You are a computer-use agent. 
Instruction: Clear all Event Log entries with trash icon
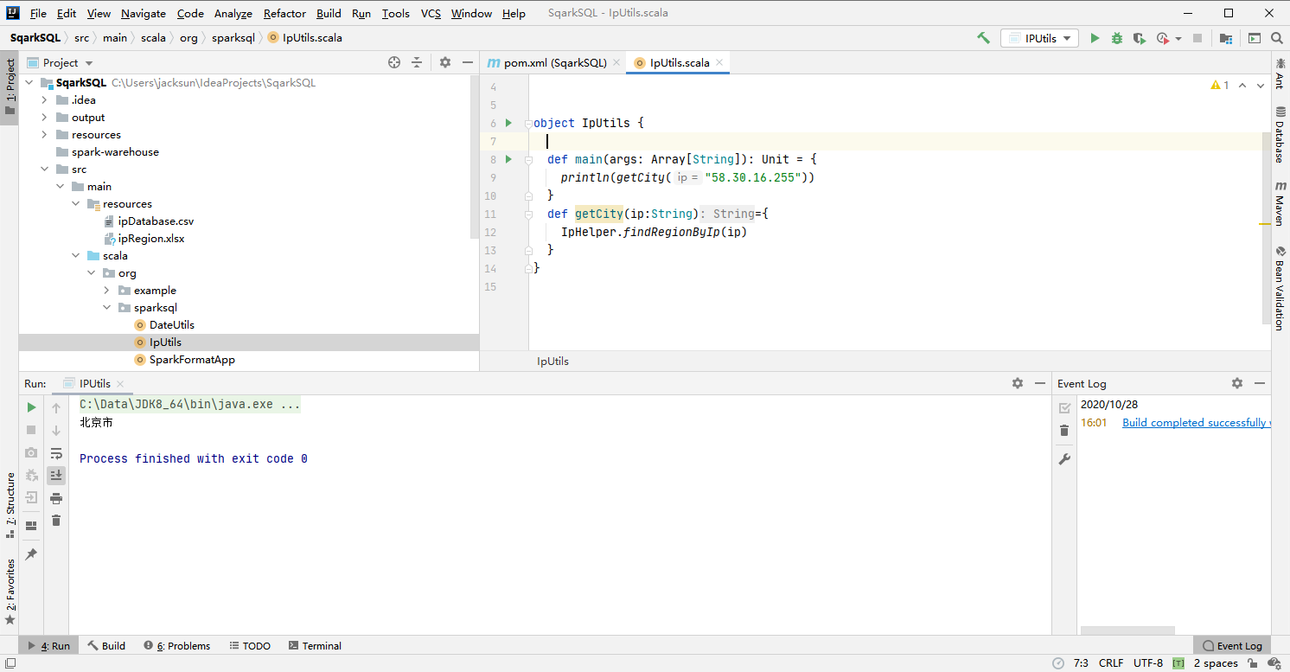1064,431
